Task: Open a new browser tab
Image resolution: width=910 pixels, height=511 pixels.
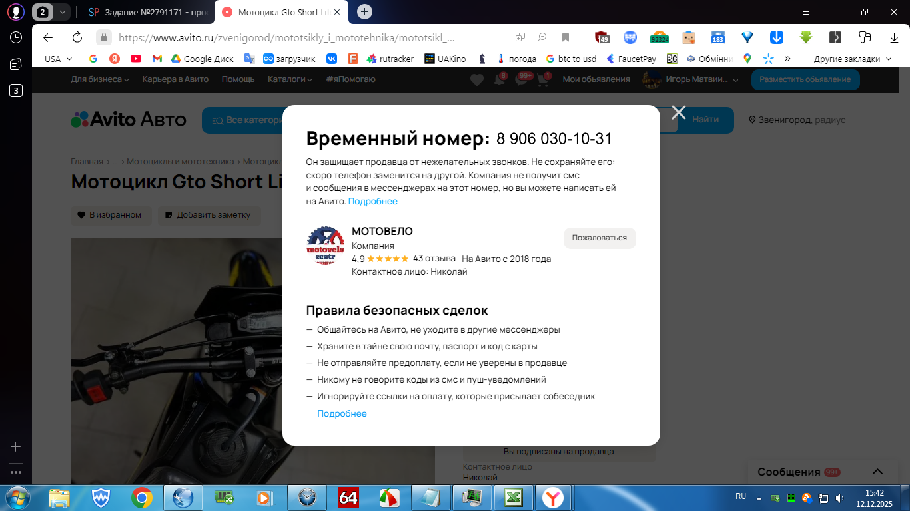Action: [x=364, y=12]
